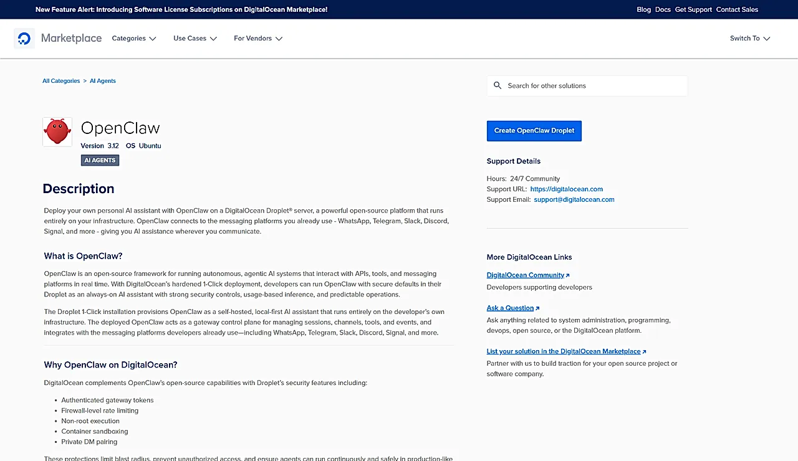Screen dimensions: 798x461
Task: Click external-link arrow beside Ask a Question
Action: 537,308
